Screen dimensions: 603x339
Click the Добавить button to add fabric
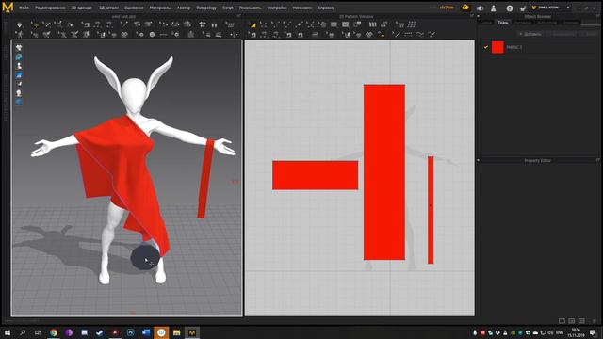(530, 34)
